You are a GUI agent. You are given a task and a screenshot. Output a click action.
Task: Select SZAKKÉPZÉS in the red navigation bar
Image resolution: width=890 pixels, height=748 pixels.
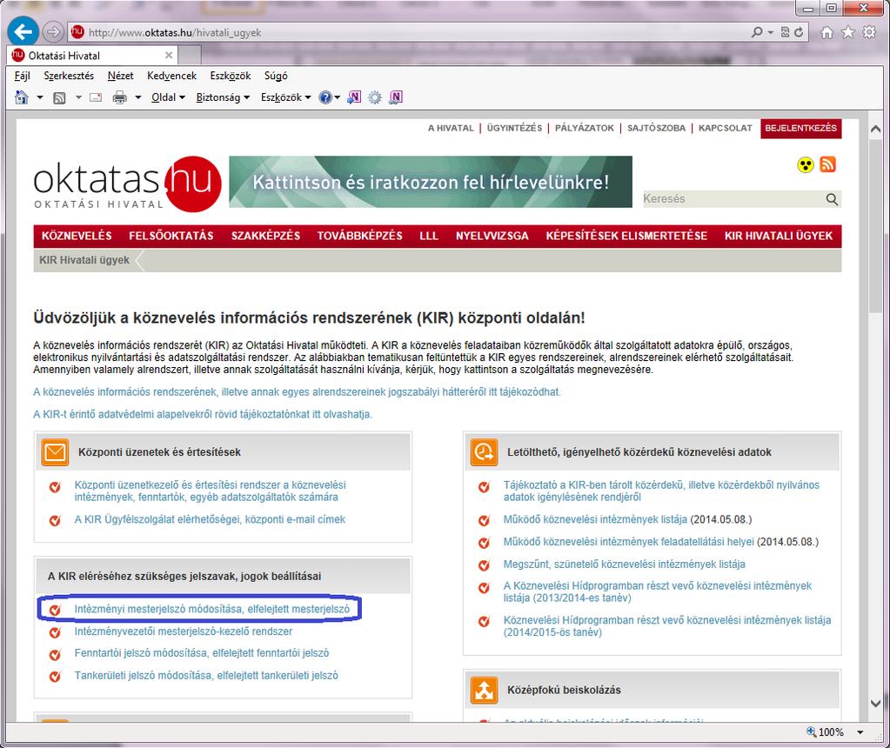click(x=265, y=236)
